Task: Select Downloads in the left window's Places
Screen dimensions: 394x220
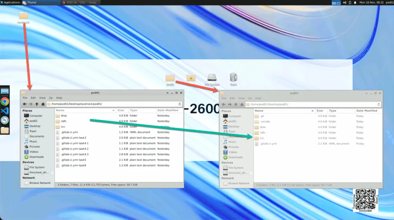Action: [37, 157]
